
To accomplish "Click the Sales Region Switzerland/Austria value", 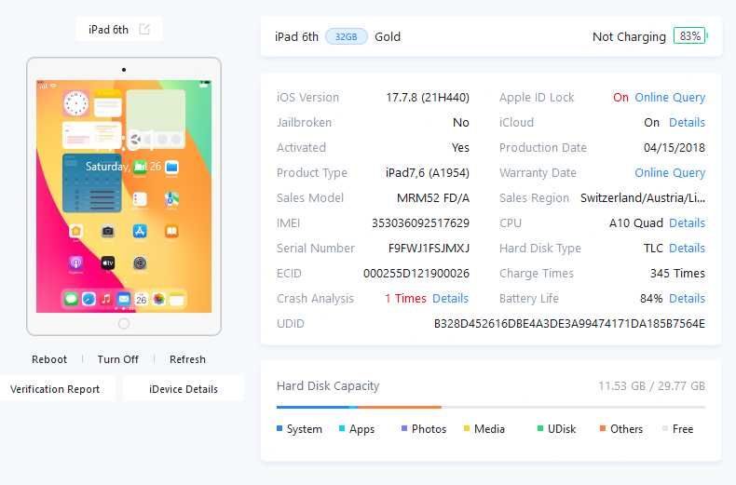I will pos(643,198).
